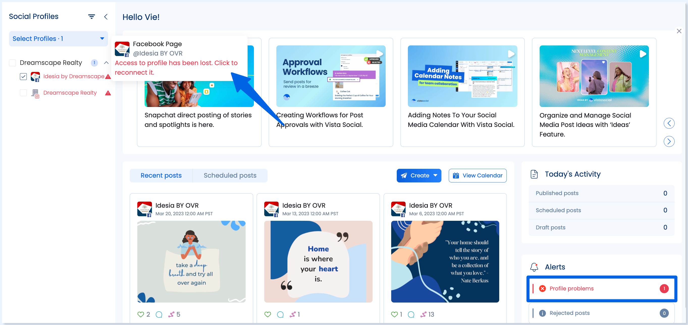Play the Next Level Content Management video
This screenshot has height=325, width=688.
(x=594, y=76)
